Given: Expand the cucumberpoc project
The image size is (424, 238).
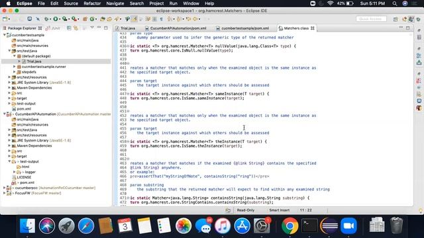Looking at the screenshot, I should (x=5, y=188).
